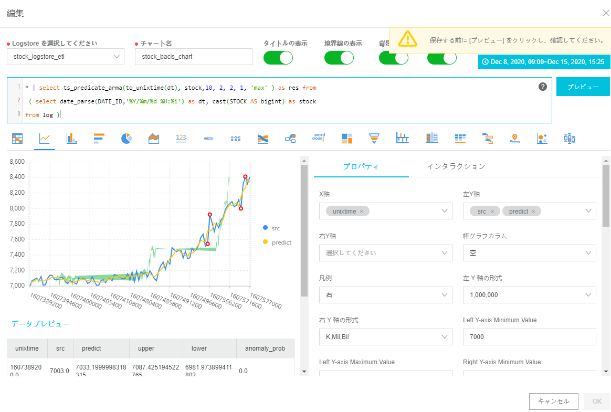
Task: Select the area chart type icon
Action: [x=153, y=139]
